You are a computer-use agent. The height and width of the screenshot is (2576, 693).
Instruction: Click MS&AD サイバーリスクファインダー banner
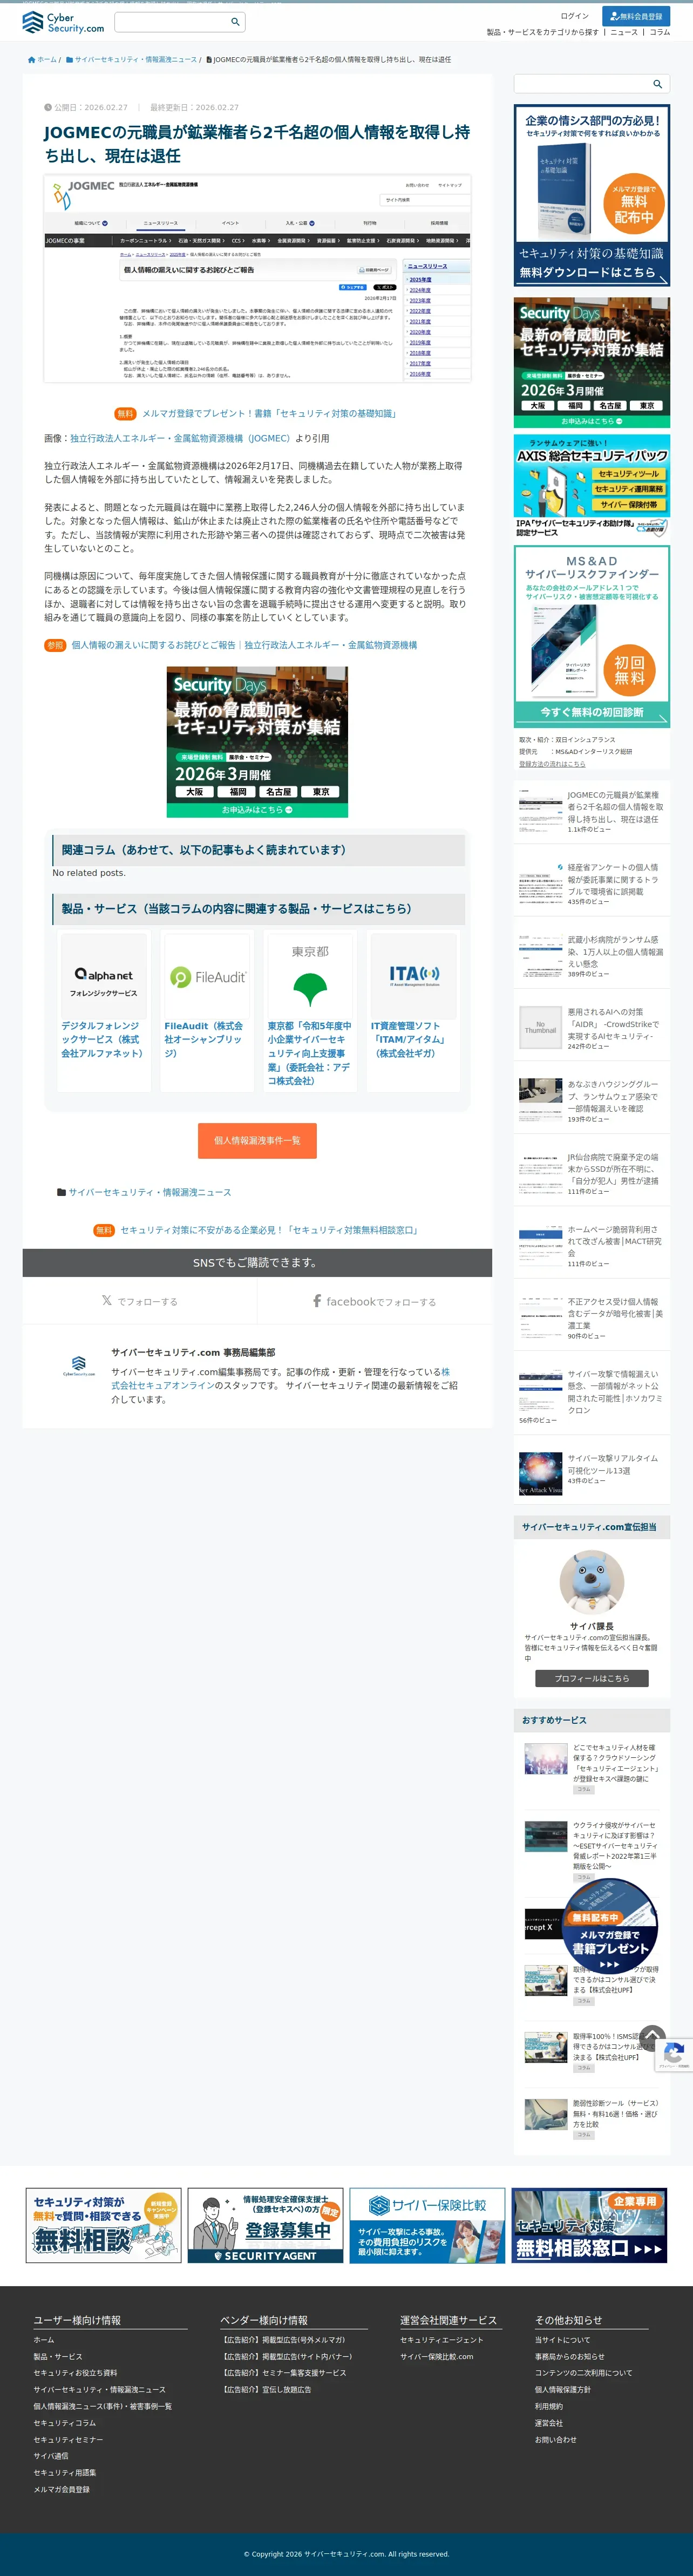[x=592, y=636]
